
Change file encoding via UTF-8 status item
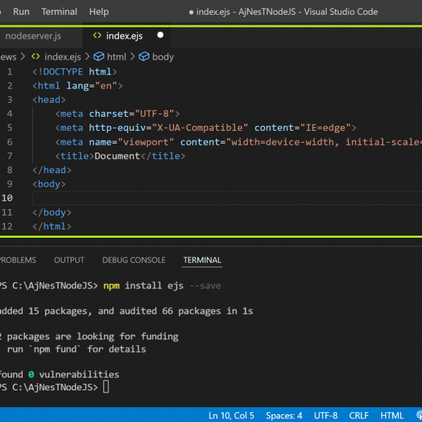point(326,416)
